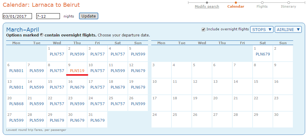Choose the PLN868 fare on March 20

tap(17, 104)
